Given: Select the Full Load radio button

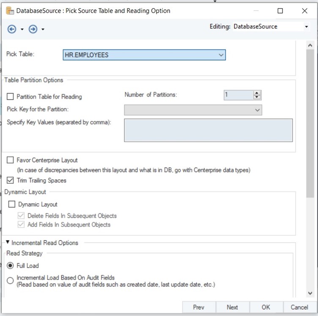Looking at the screenshot, I should [x=10, y=266].
